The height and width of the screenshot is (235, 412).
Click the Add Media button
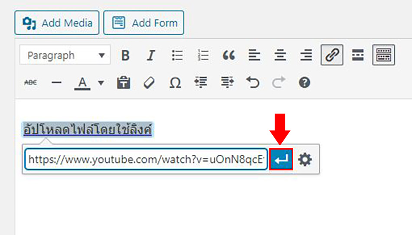click(57, 23)
